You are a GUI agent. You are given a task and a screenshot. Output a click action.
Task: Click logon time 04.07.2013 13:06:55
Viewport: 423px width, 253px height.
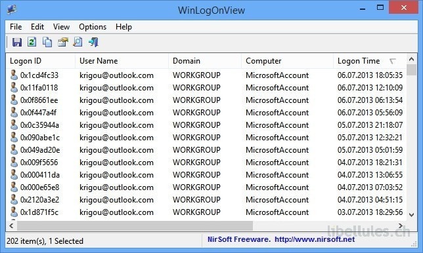pos(370,175)
